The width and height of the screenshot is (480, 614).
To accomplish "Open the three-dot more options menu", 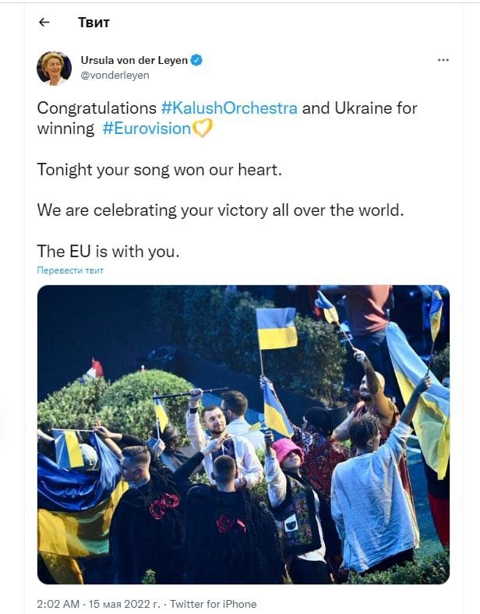I will coord(443,60).
